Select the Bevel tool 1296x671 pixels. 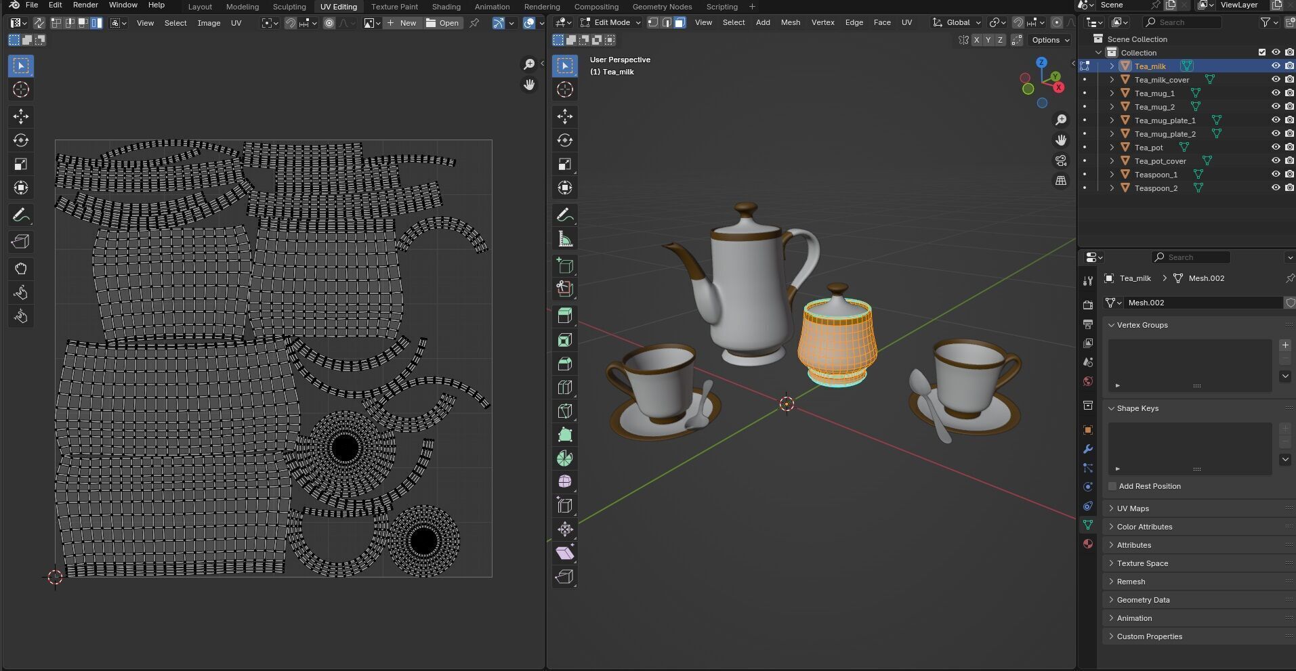[x=565, y=364]
